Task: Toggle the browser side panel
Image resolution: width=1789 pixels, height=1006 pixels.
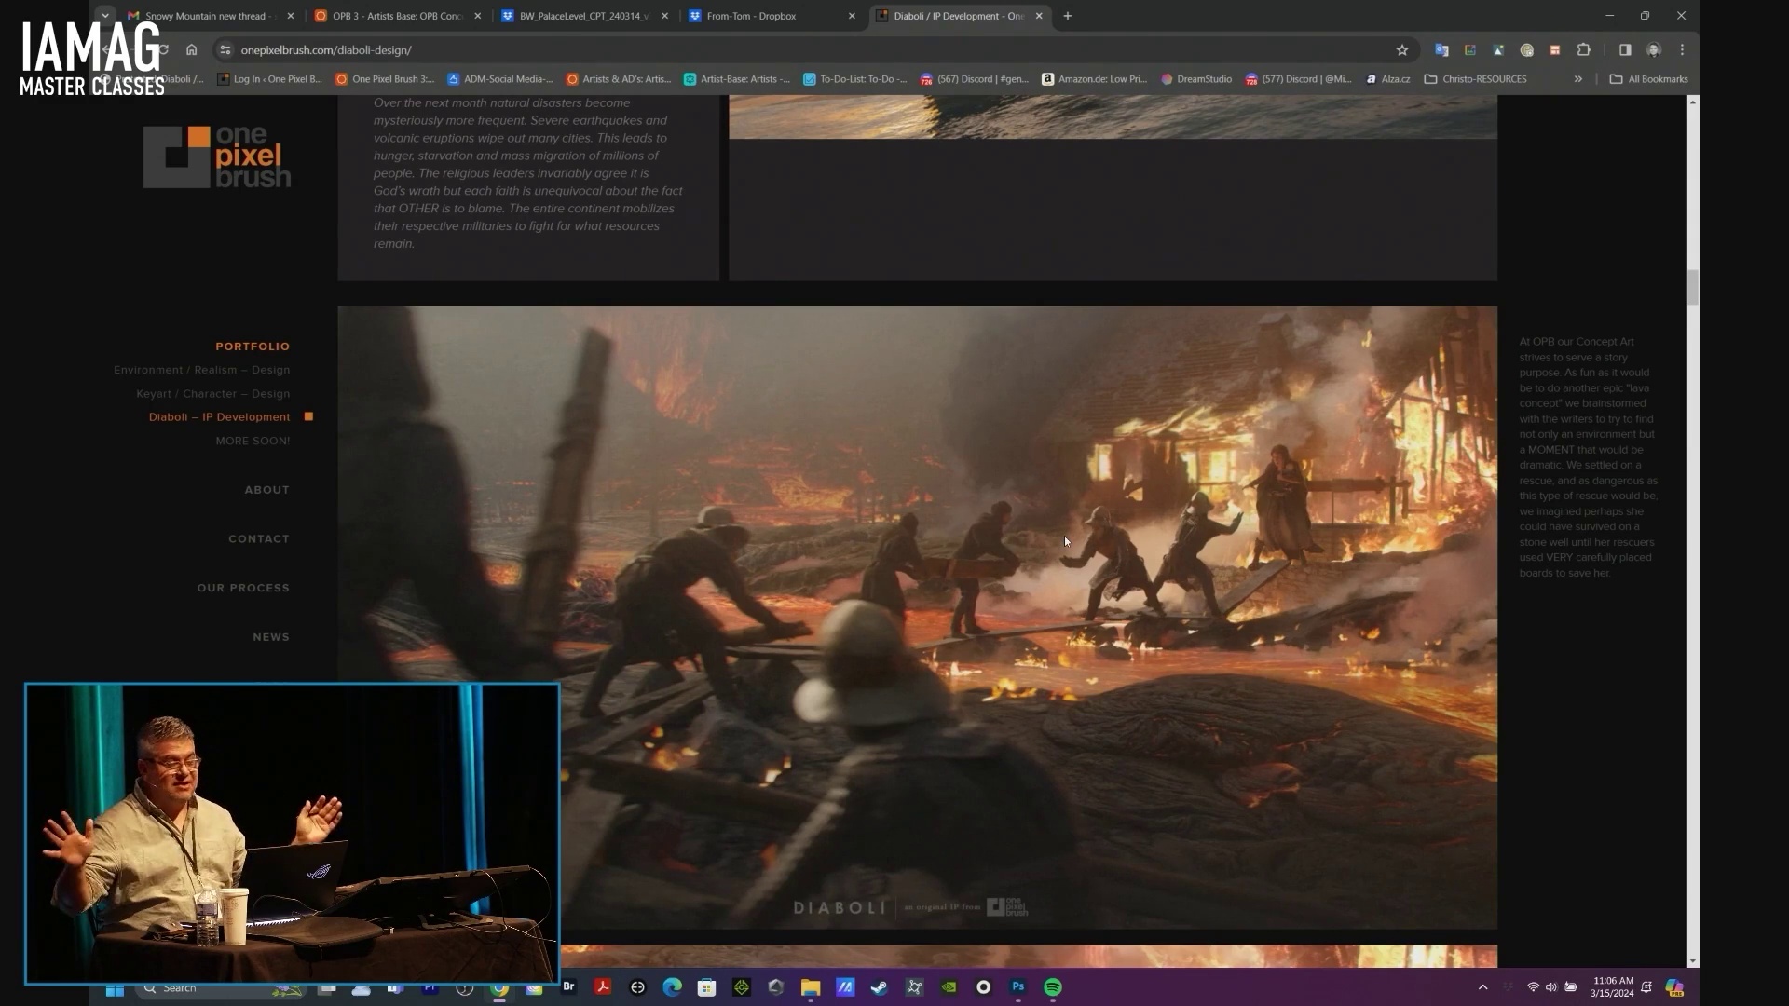Action: (x=1625, y=50)
